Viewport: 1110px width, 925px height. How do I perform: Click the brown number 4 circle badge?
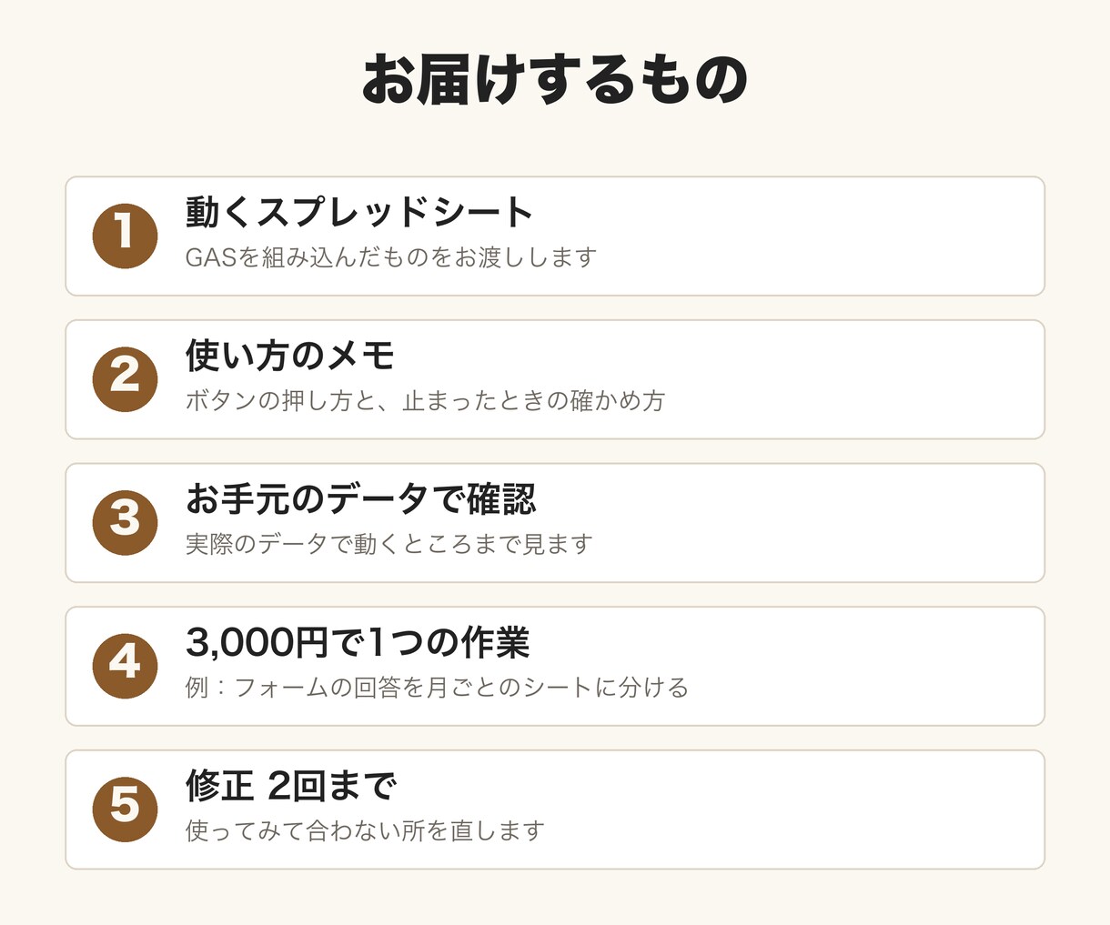(126, 666)
